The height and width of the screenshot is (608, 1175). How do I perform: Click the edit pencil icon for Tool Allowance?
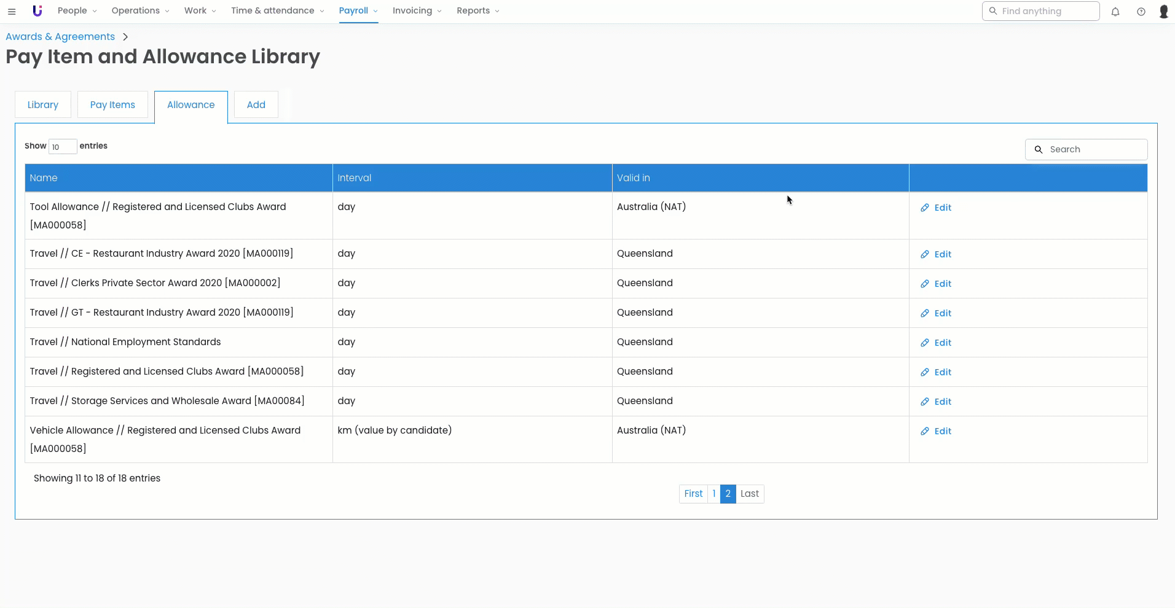click(924, 208)
